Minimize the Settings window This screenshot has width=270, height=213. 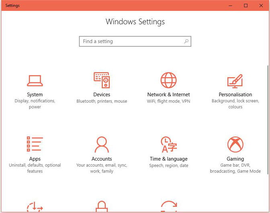pos(230,6)
